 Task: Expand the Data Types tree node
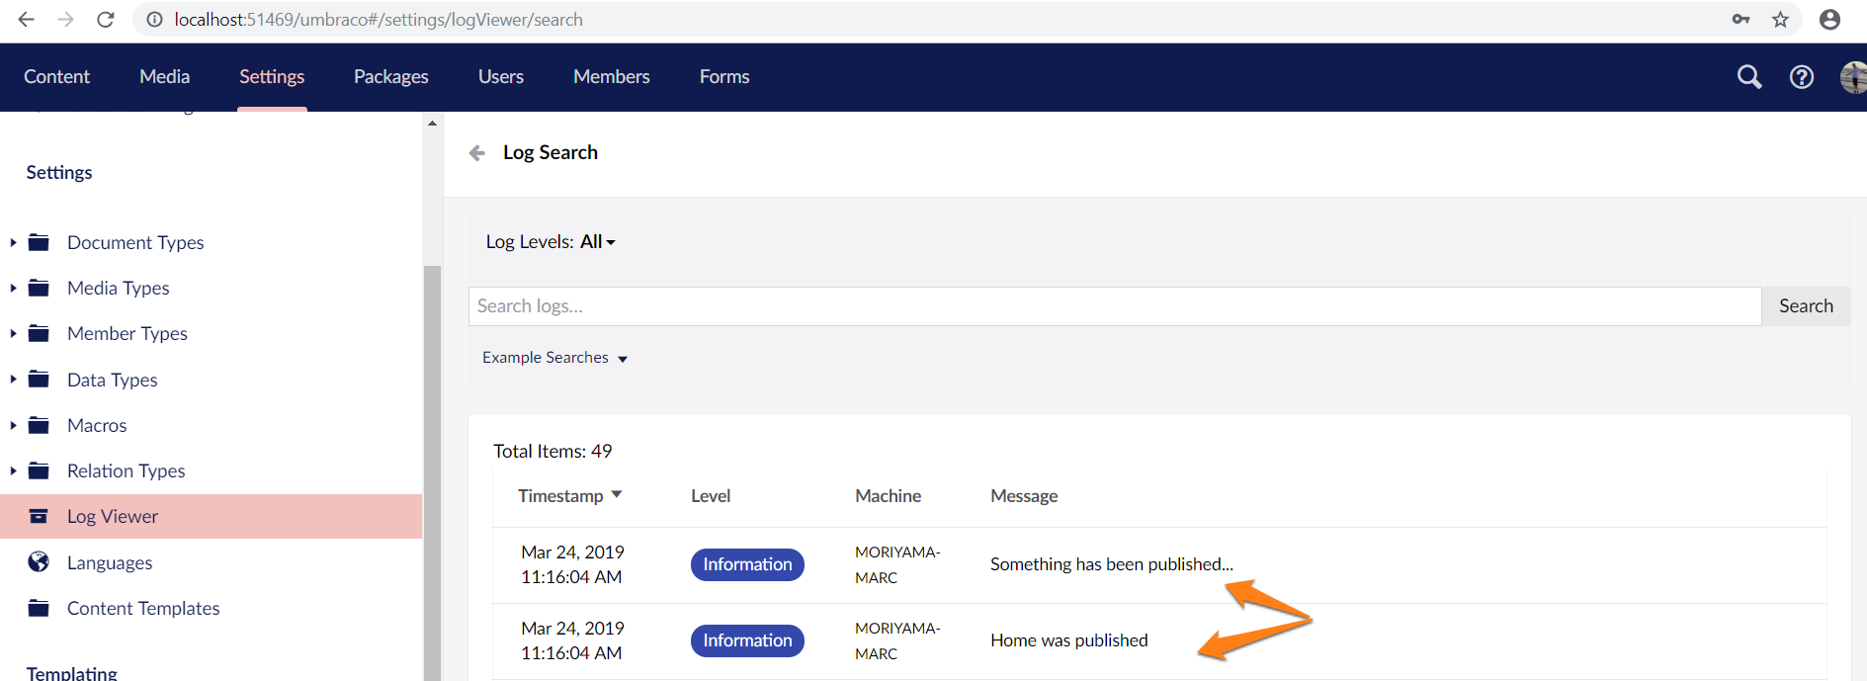(x=13, y=380)
